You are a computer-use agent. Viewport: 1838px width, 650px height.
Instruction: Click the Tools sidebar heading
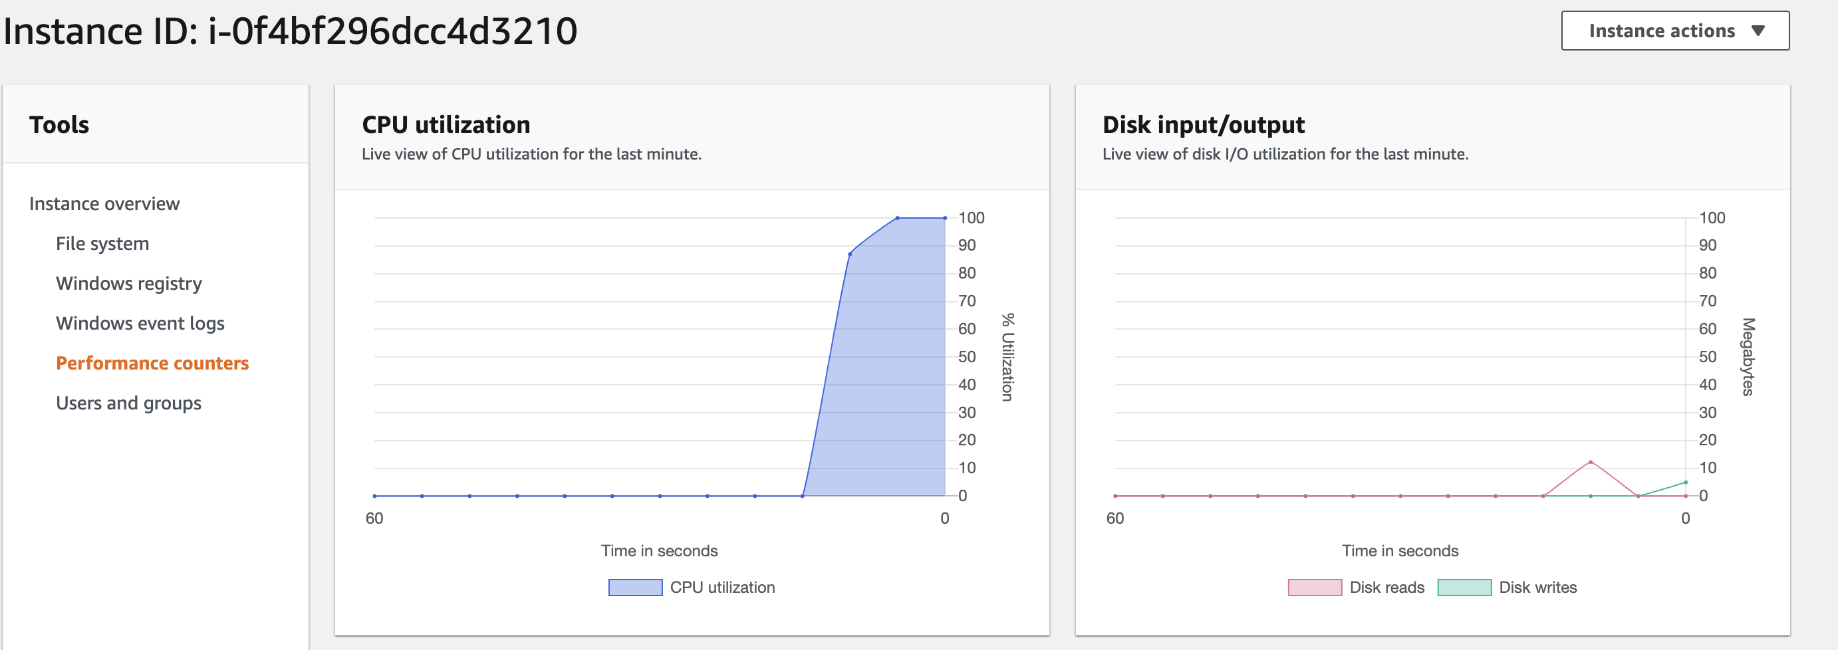(x=59, y=125)
